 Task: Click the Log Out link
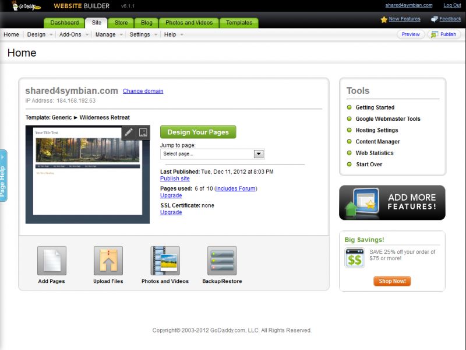[x=453, y=5]
